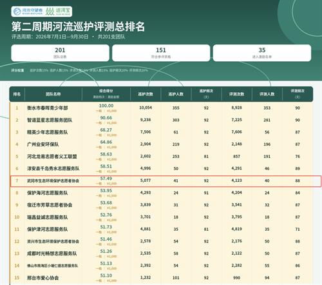Click the evaluator headcount 353
Viewport: 322px width, 285px height.
coord(267,108)
